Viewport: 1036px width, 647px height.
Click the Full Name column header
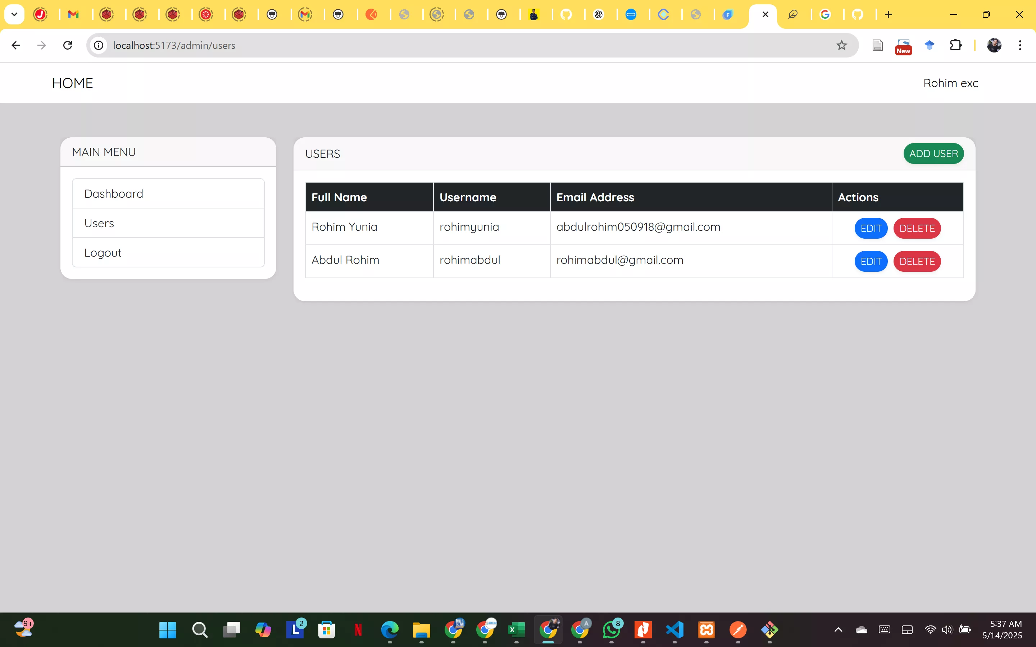(x=369, y=197)
